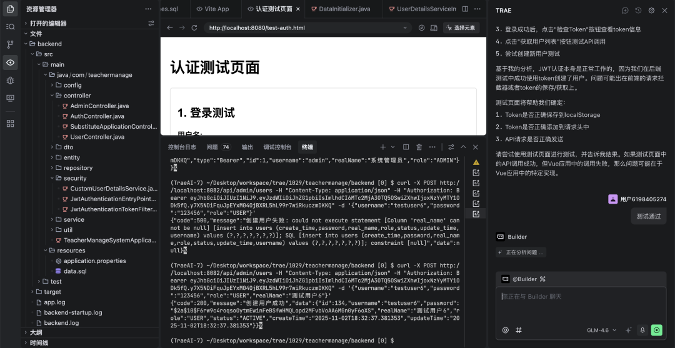
Task: Switch to the 调试控制台 tab
Action: pyautogui.click(x=277, y=147)
